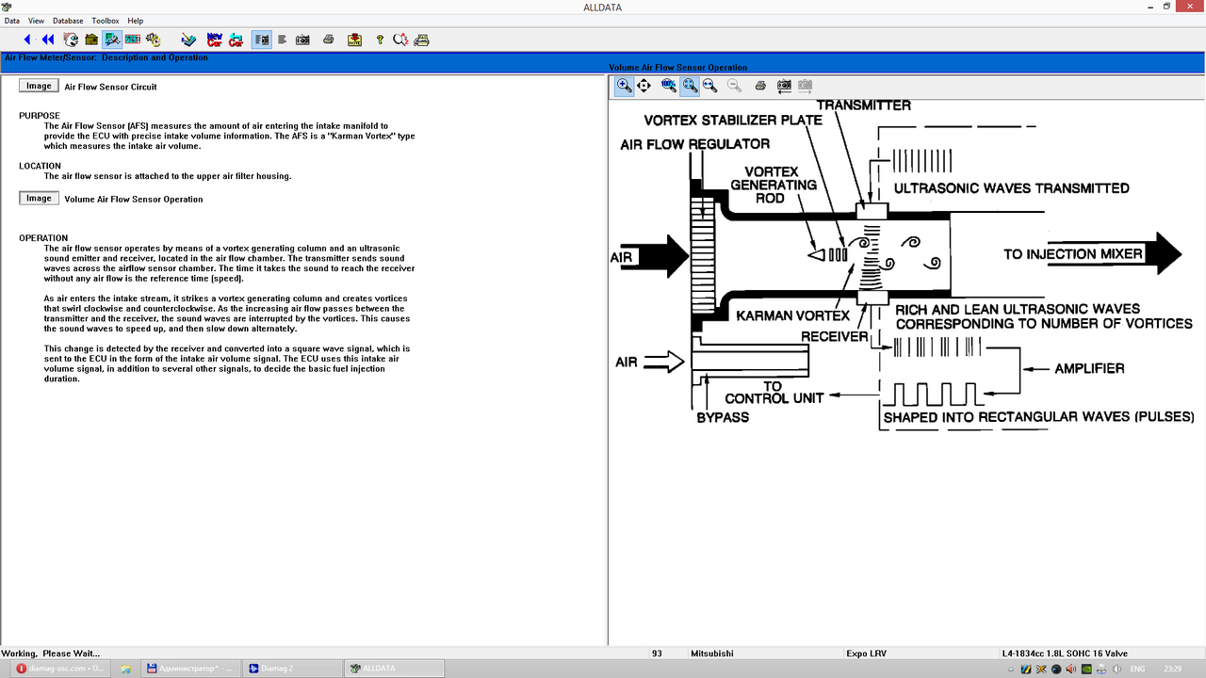Open the Data menu
This screenshot has width=1206, height=678.
[11, 21]
